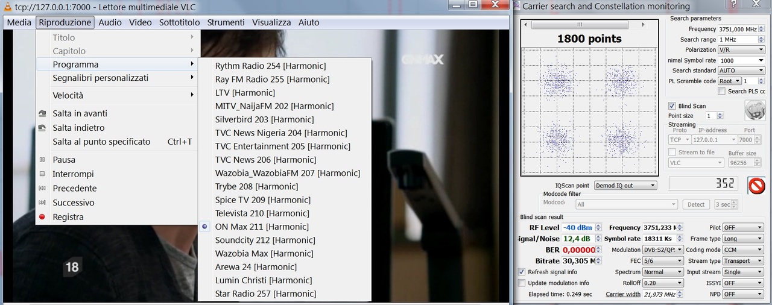Viewport: 772px width, 305px height.
Task: Click the Frequency input field
Action: 741,29
